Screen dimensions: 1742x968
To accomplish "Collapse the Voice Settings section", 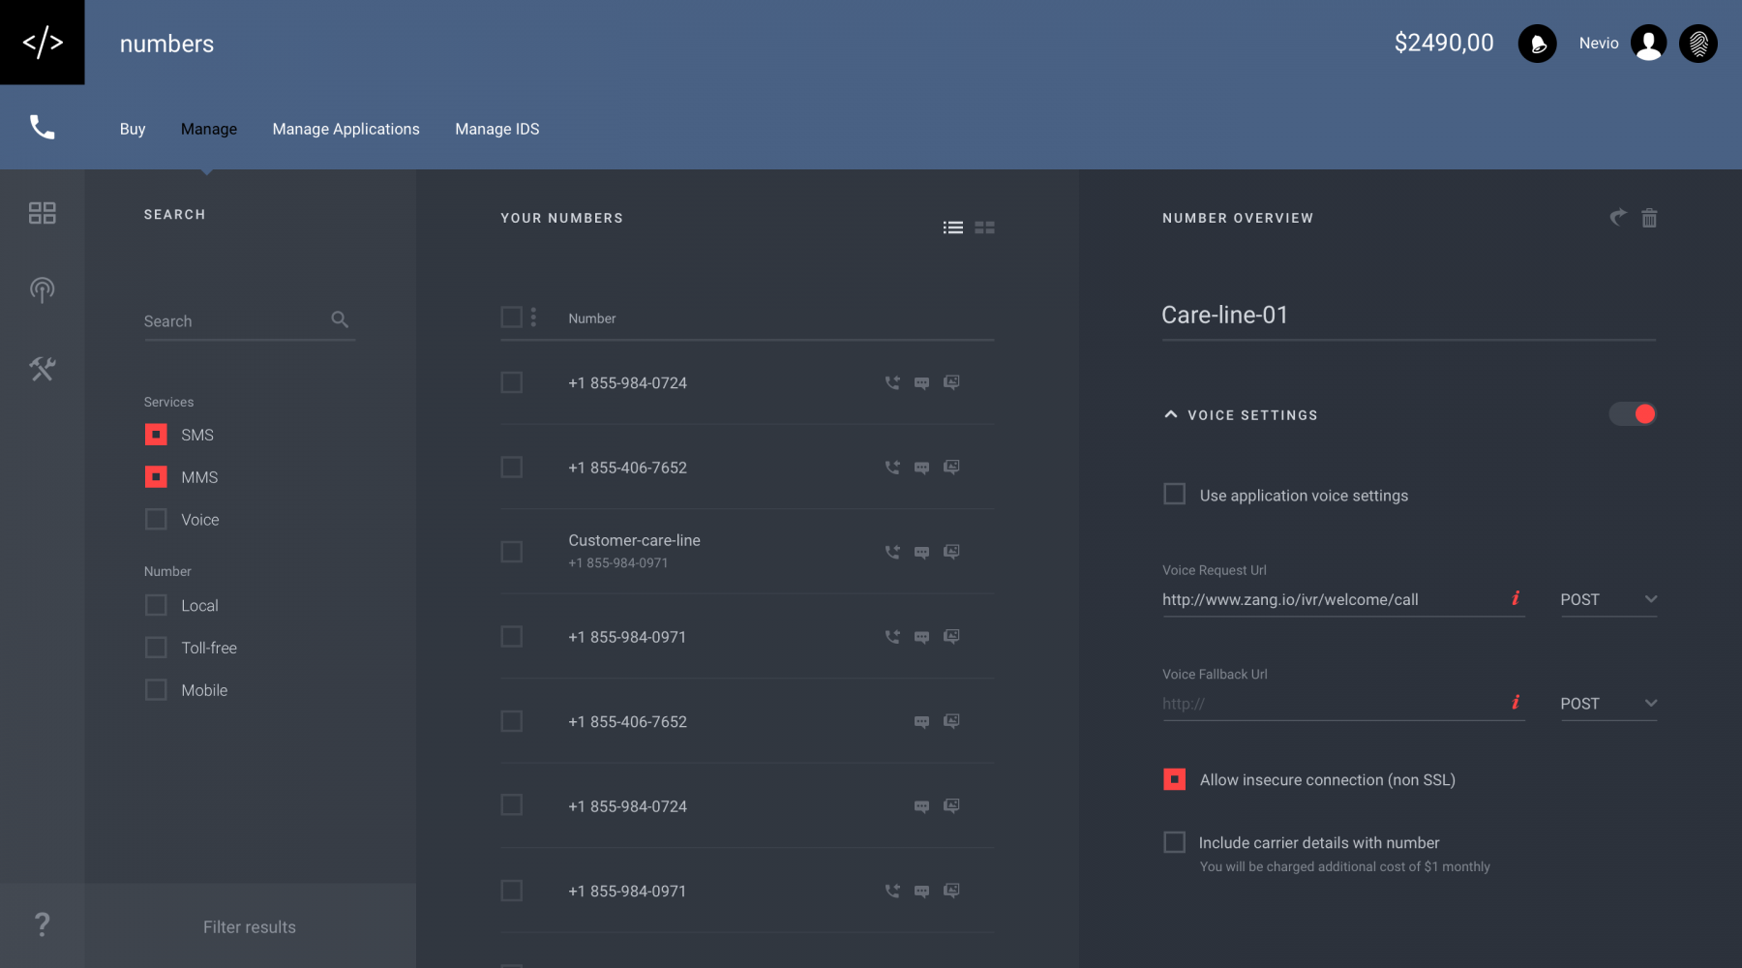I will coord(1171,414).
